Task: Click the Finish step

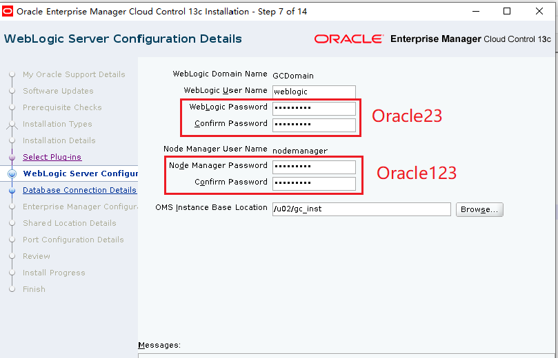Action: [x=34, y=289]
